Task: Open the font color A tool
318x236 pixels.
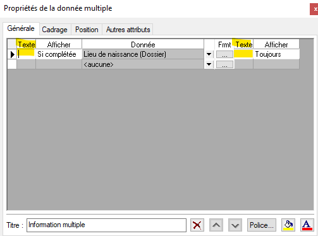Action: click(307, 225)
